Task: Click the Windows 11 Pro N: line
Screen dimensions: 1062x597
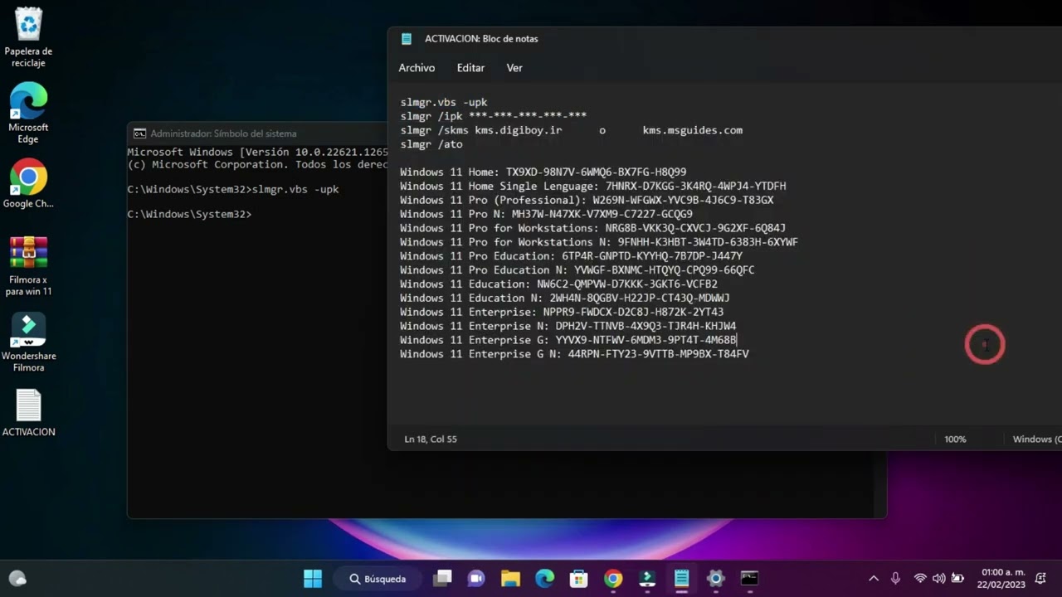Action: click(547, 214)
